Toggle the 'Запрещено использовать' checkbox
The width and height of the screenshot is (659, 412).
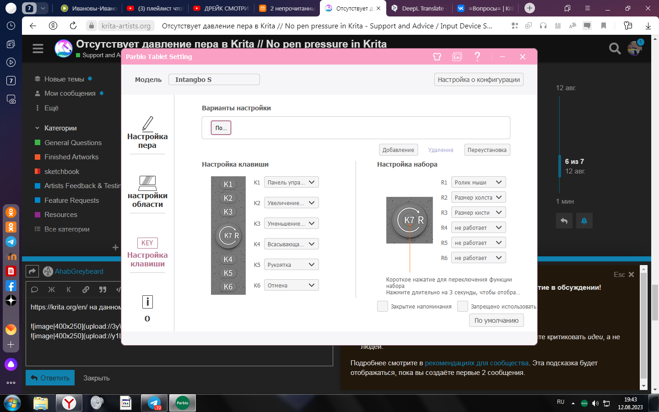(463, 306)
